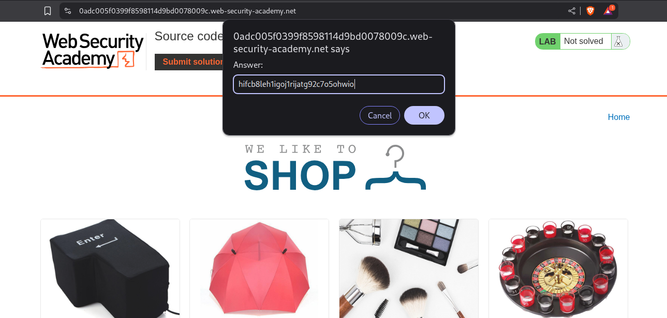Open Brave Rewards triangle icon
The width and height of the screenshot is (667, 318).
point(609,10)
